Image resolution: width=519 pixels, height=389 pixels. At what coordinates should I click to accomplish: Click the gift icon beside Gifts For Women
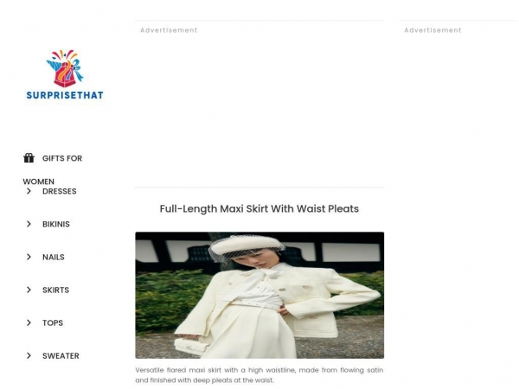pyautogui.click(x=29, y=158)
